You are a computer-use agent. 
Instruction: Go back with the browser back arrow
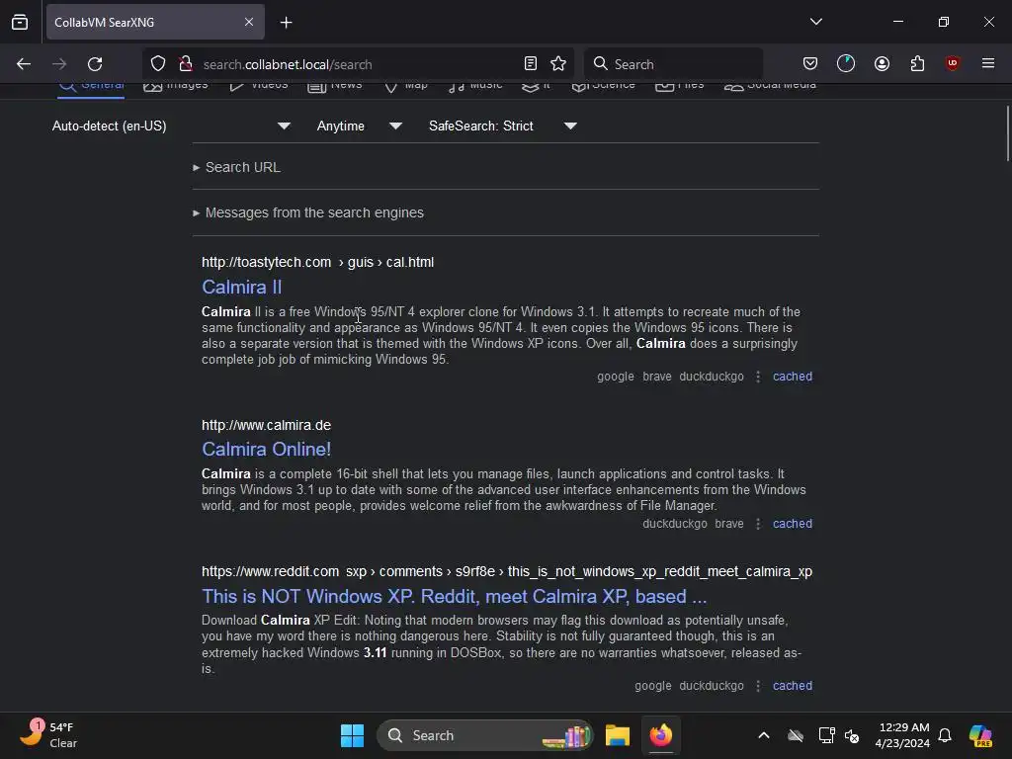[24, 64]
